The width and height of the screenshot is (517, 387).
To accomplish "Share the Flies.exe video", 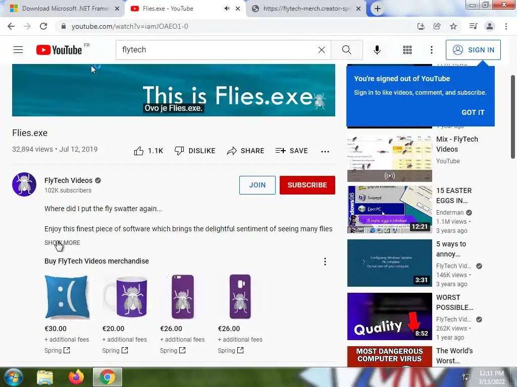I will 246,151.
